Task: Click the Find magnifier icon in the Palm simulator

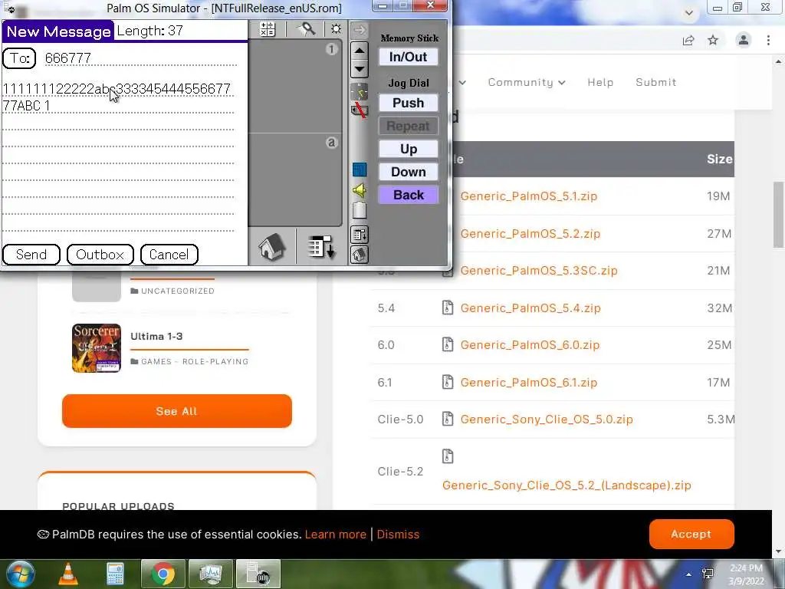Action: point(307,29)
